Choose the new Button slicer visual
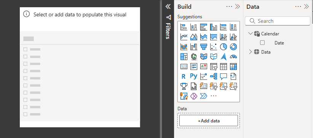Screen dimensions: 313x138 [x=213, y=86]
